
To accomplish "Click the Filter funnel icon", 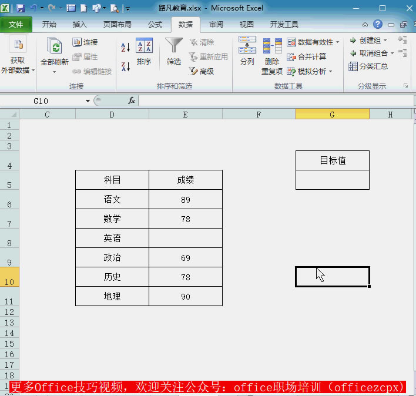I will 174,47.
